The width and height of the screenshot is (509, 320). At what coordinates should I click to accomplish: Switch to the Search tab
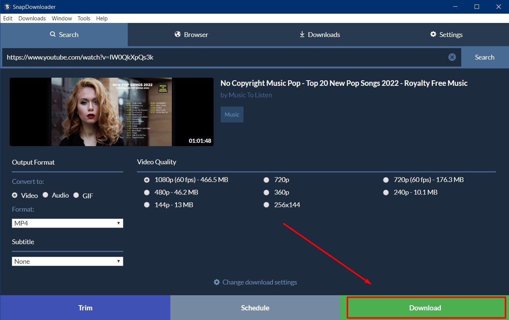pyautogui.click(x=64, y=34)
